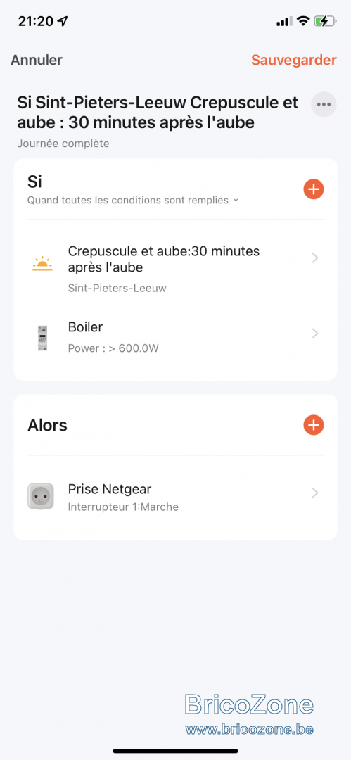Tap 'Journée complète' effective period label

[x=63, y=144]
